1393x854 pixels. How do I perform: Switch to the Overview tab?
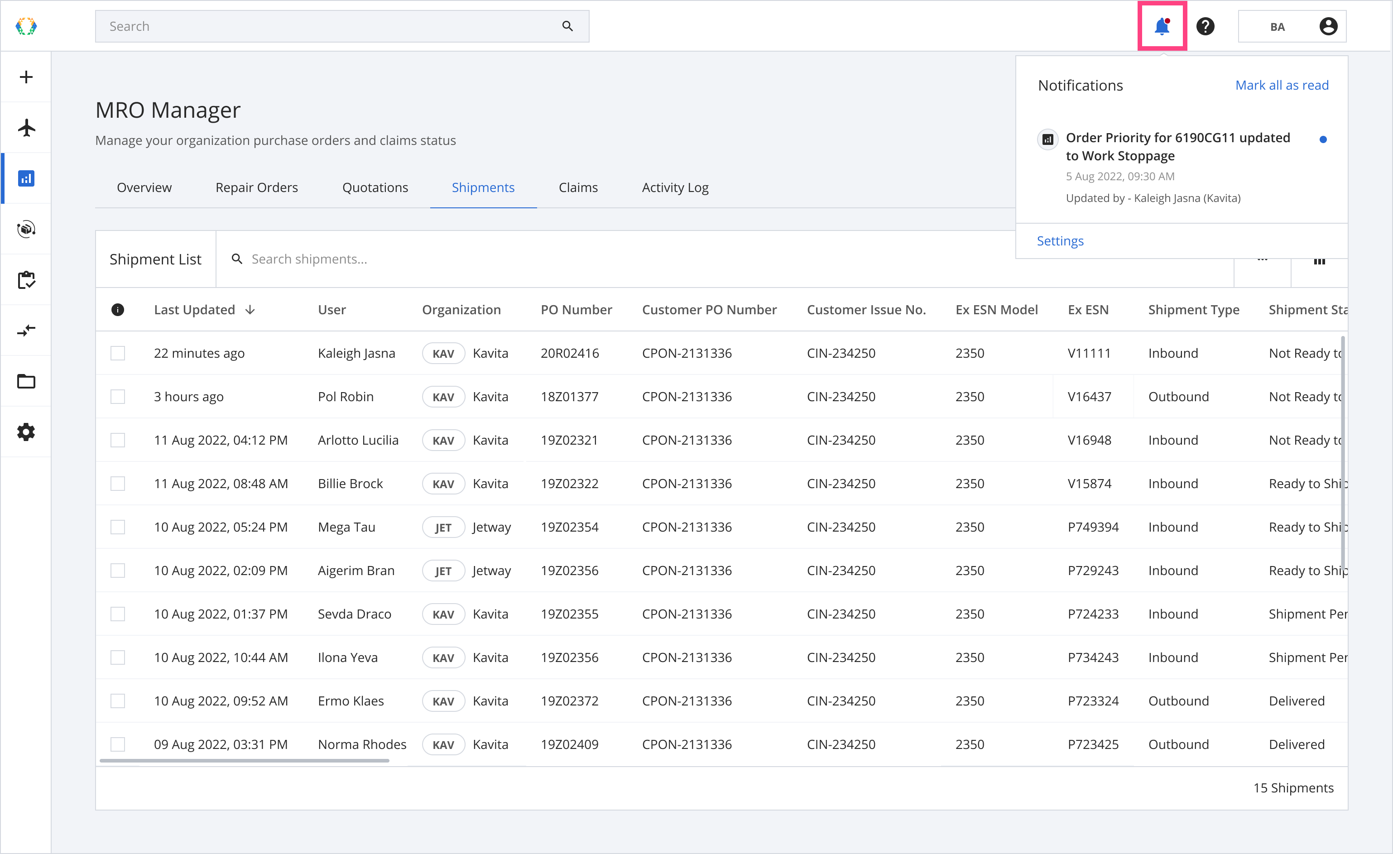[144, 187]
